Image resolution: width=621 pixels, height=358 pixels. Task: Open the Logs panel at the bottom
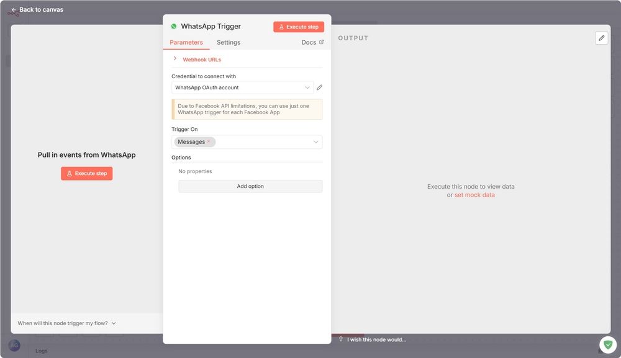tap(41, 351)
